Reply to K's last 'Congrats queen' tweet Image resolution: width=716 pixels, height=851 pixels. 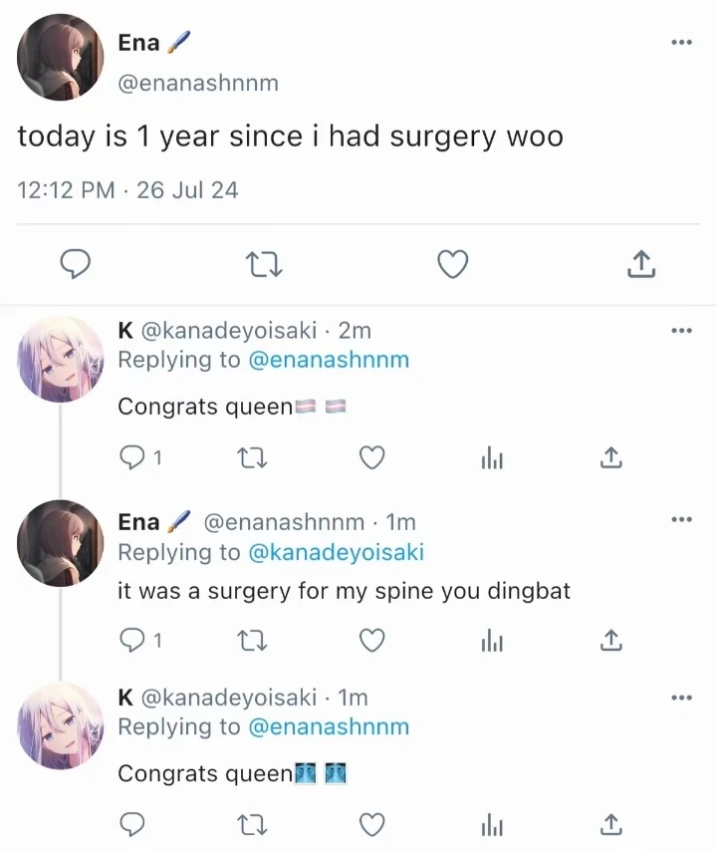[132, 824]
